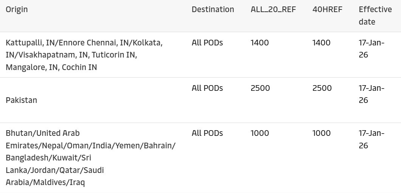Click the Destination column header
The width and height of the screenshot is (401, 193).
point(213,9)
